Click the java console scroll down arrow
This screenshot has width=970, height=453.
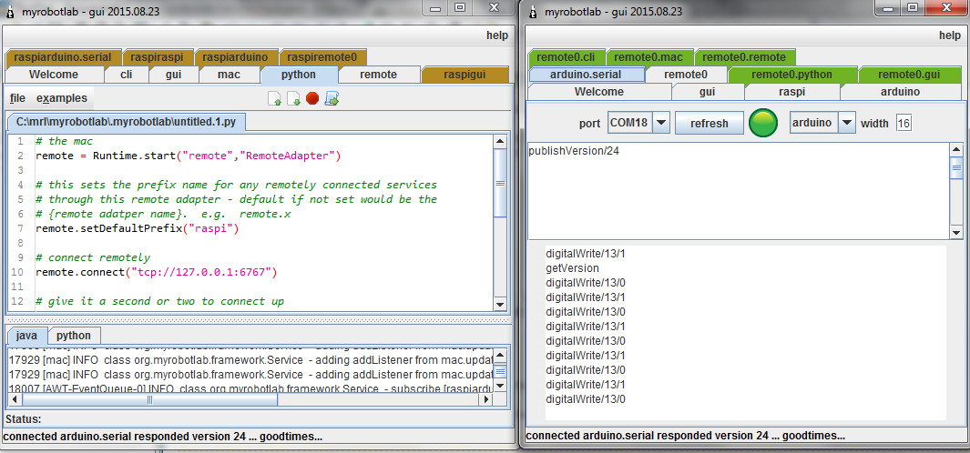coord(500,386)
